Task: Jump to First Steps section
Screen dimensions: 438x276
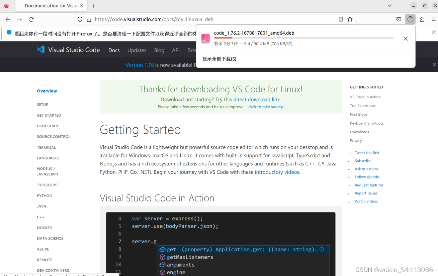Action: click(x=359, y=114)
